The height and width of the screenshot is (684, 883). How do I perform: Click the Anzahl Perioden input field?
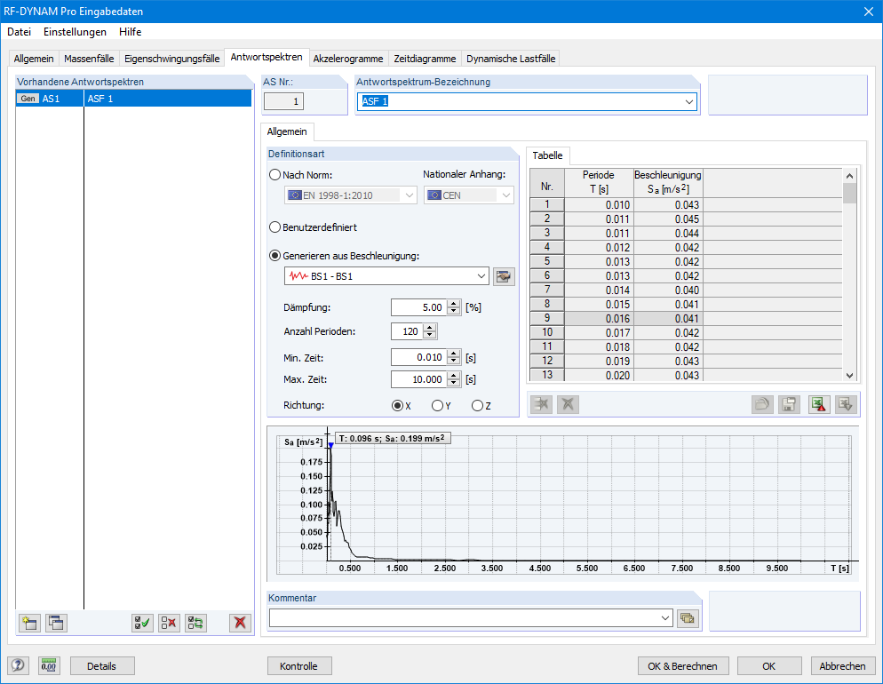tap(407, 331)
